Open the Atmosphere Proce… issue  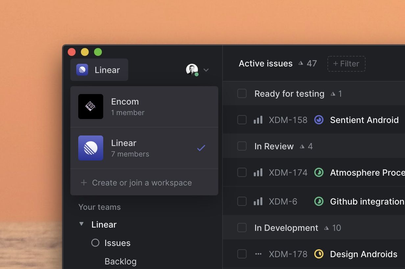click(368, 173)
